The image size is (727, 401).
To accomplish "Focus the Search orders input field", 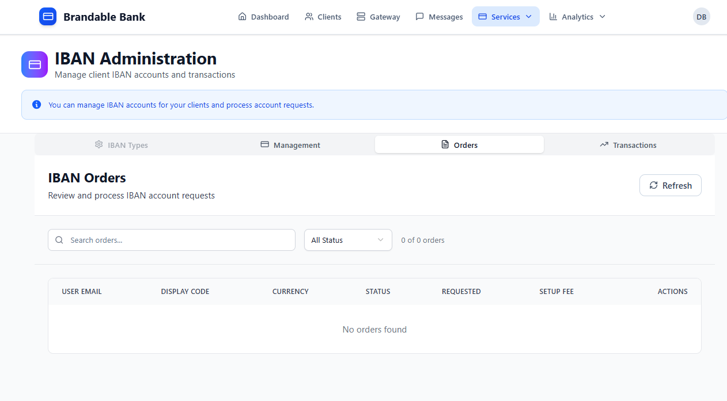I will coord(179,240).
